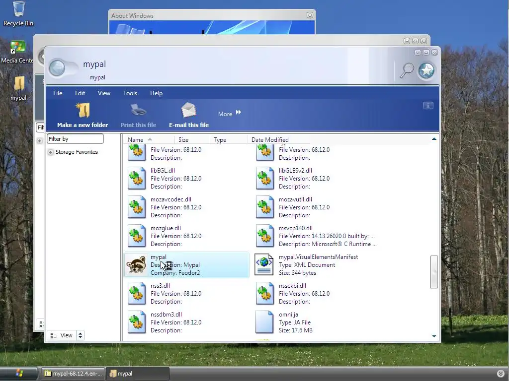
Task: Click 'Size: 17.6 MB' detail text
Action: [x=295, y=330]
